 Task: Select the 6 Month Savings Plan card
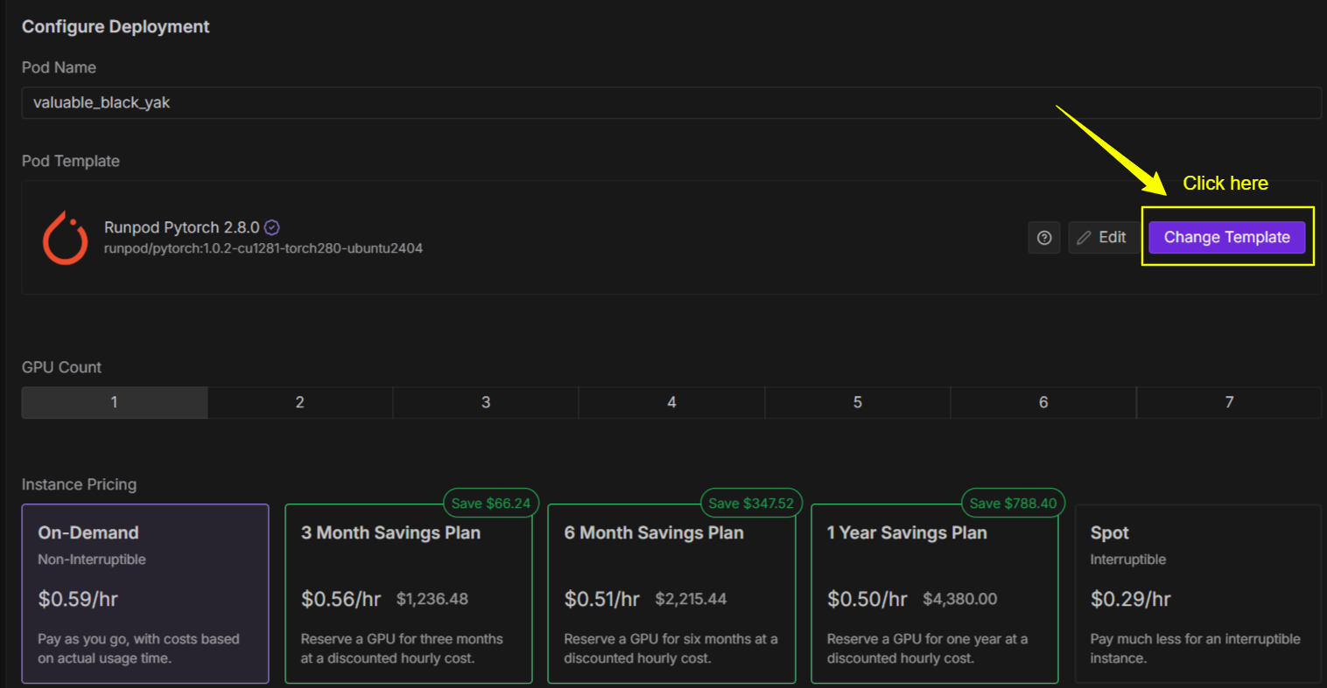(671, 594)
